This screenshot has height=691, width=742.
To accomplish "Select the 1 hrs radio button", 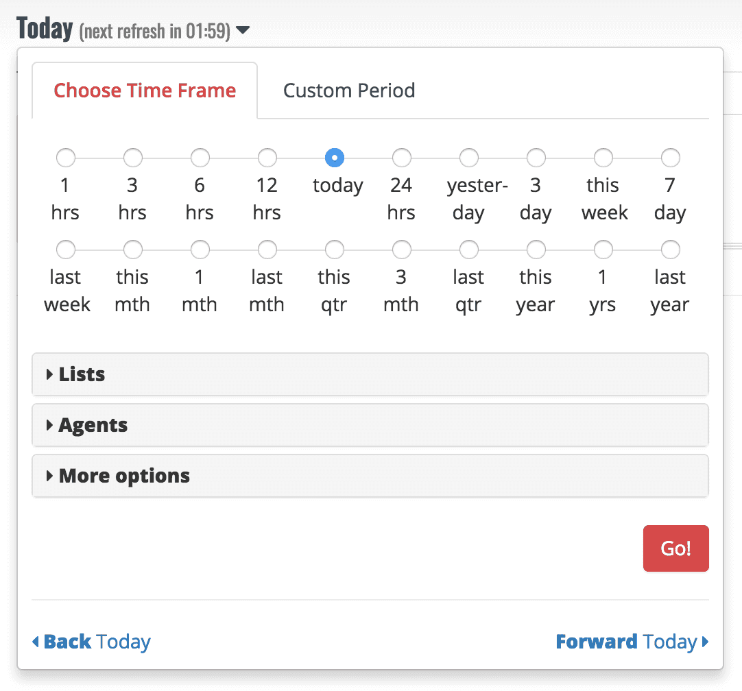I will point(66,158).
